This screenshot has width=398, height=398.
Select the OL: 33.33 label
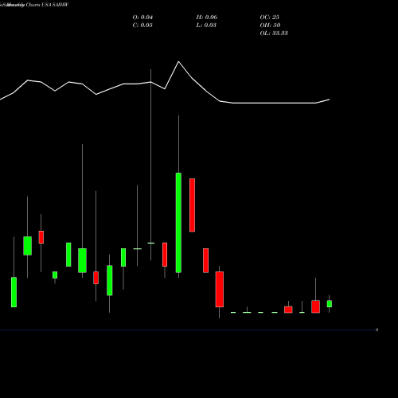tap(274, 33)
